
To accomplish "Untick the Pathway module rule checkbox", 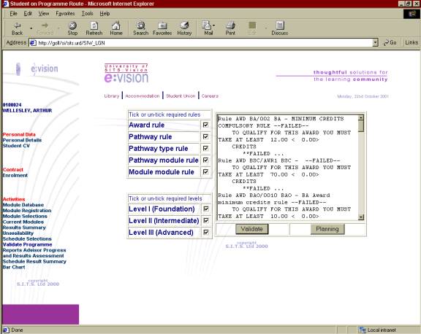I will 205,160.
